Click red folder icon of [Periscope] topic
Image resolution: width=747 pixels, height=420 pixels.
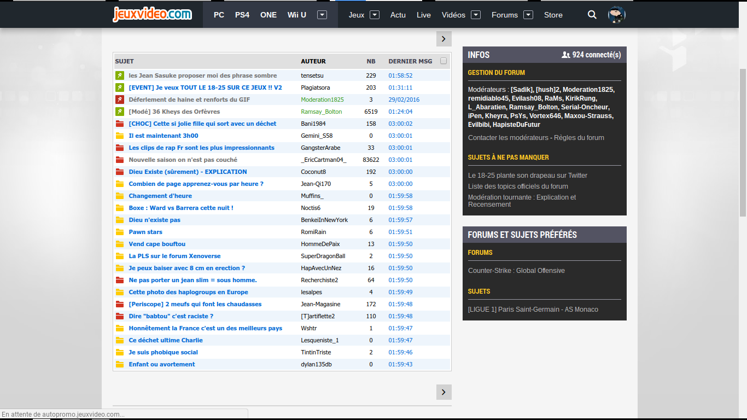(120, 304)
